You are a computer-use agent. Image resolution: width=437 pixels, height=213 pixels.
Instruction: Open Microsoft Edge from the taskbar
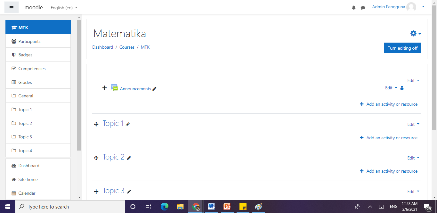(x=165, y=207)
